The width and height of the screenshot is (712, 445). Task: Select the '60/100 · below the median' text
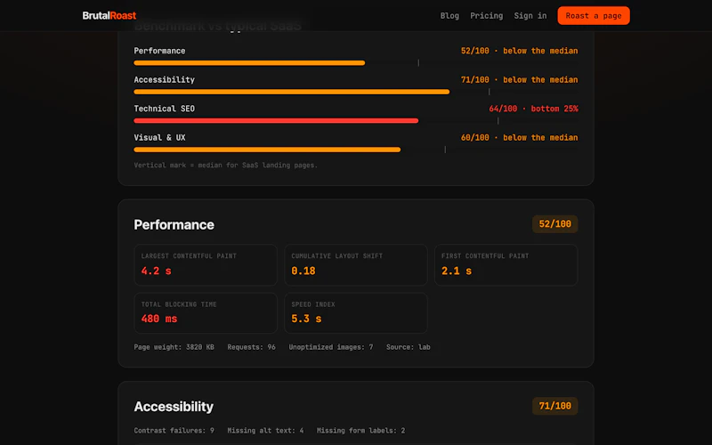pyautogui.click(x=519, y=138)
